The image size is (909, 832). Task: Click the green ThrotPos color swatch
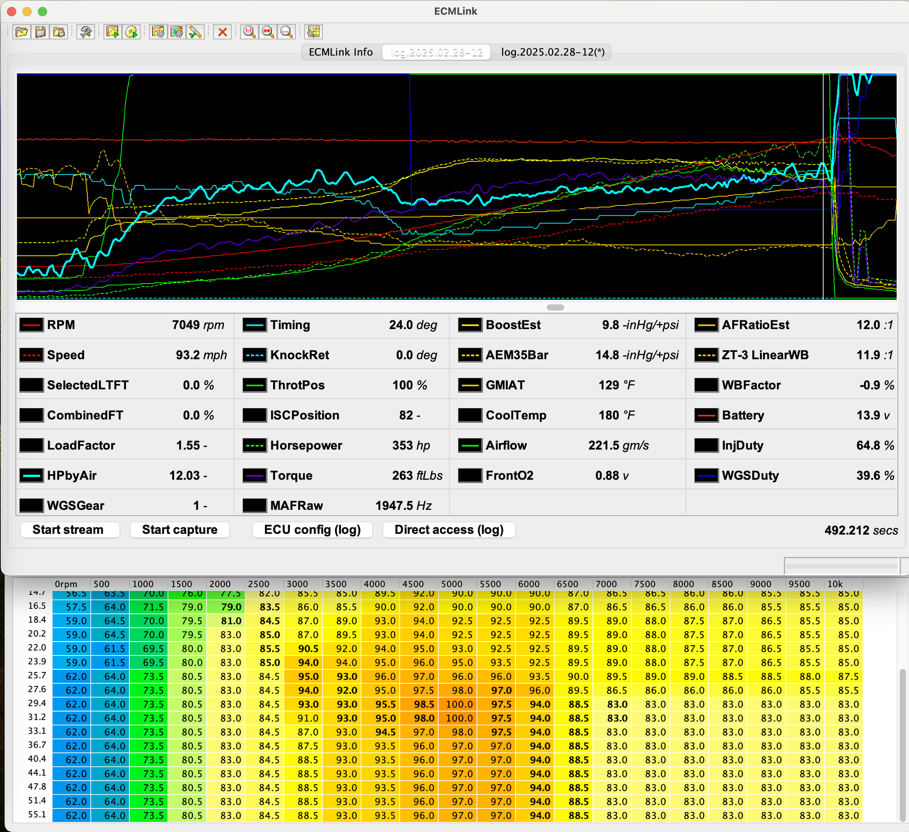click(x=255, y=385)
